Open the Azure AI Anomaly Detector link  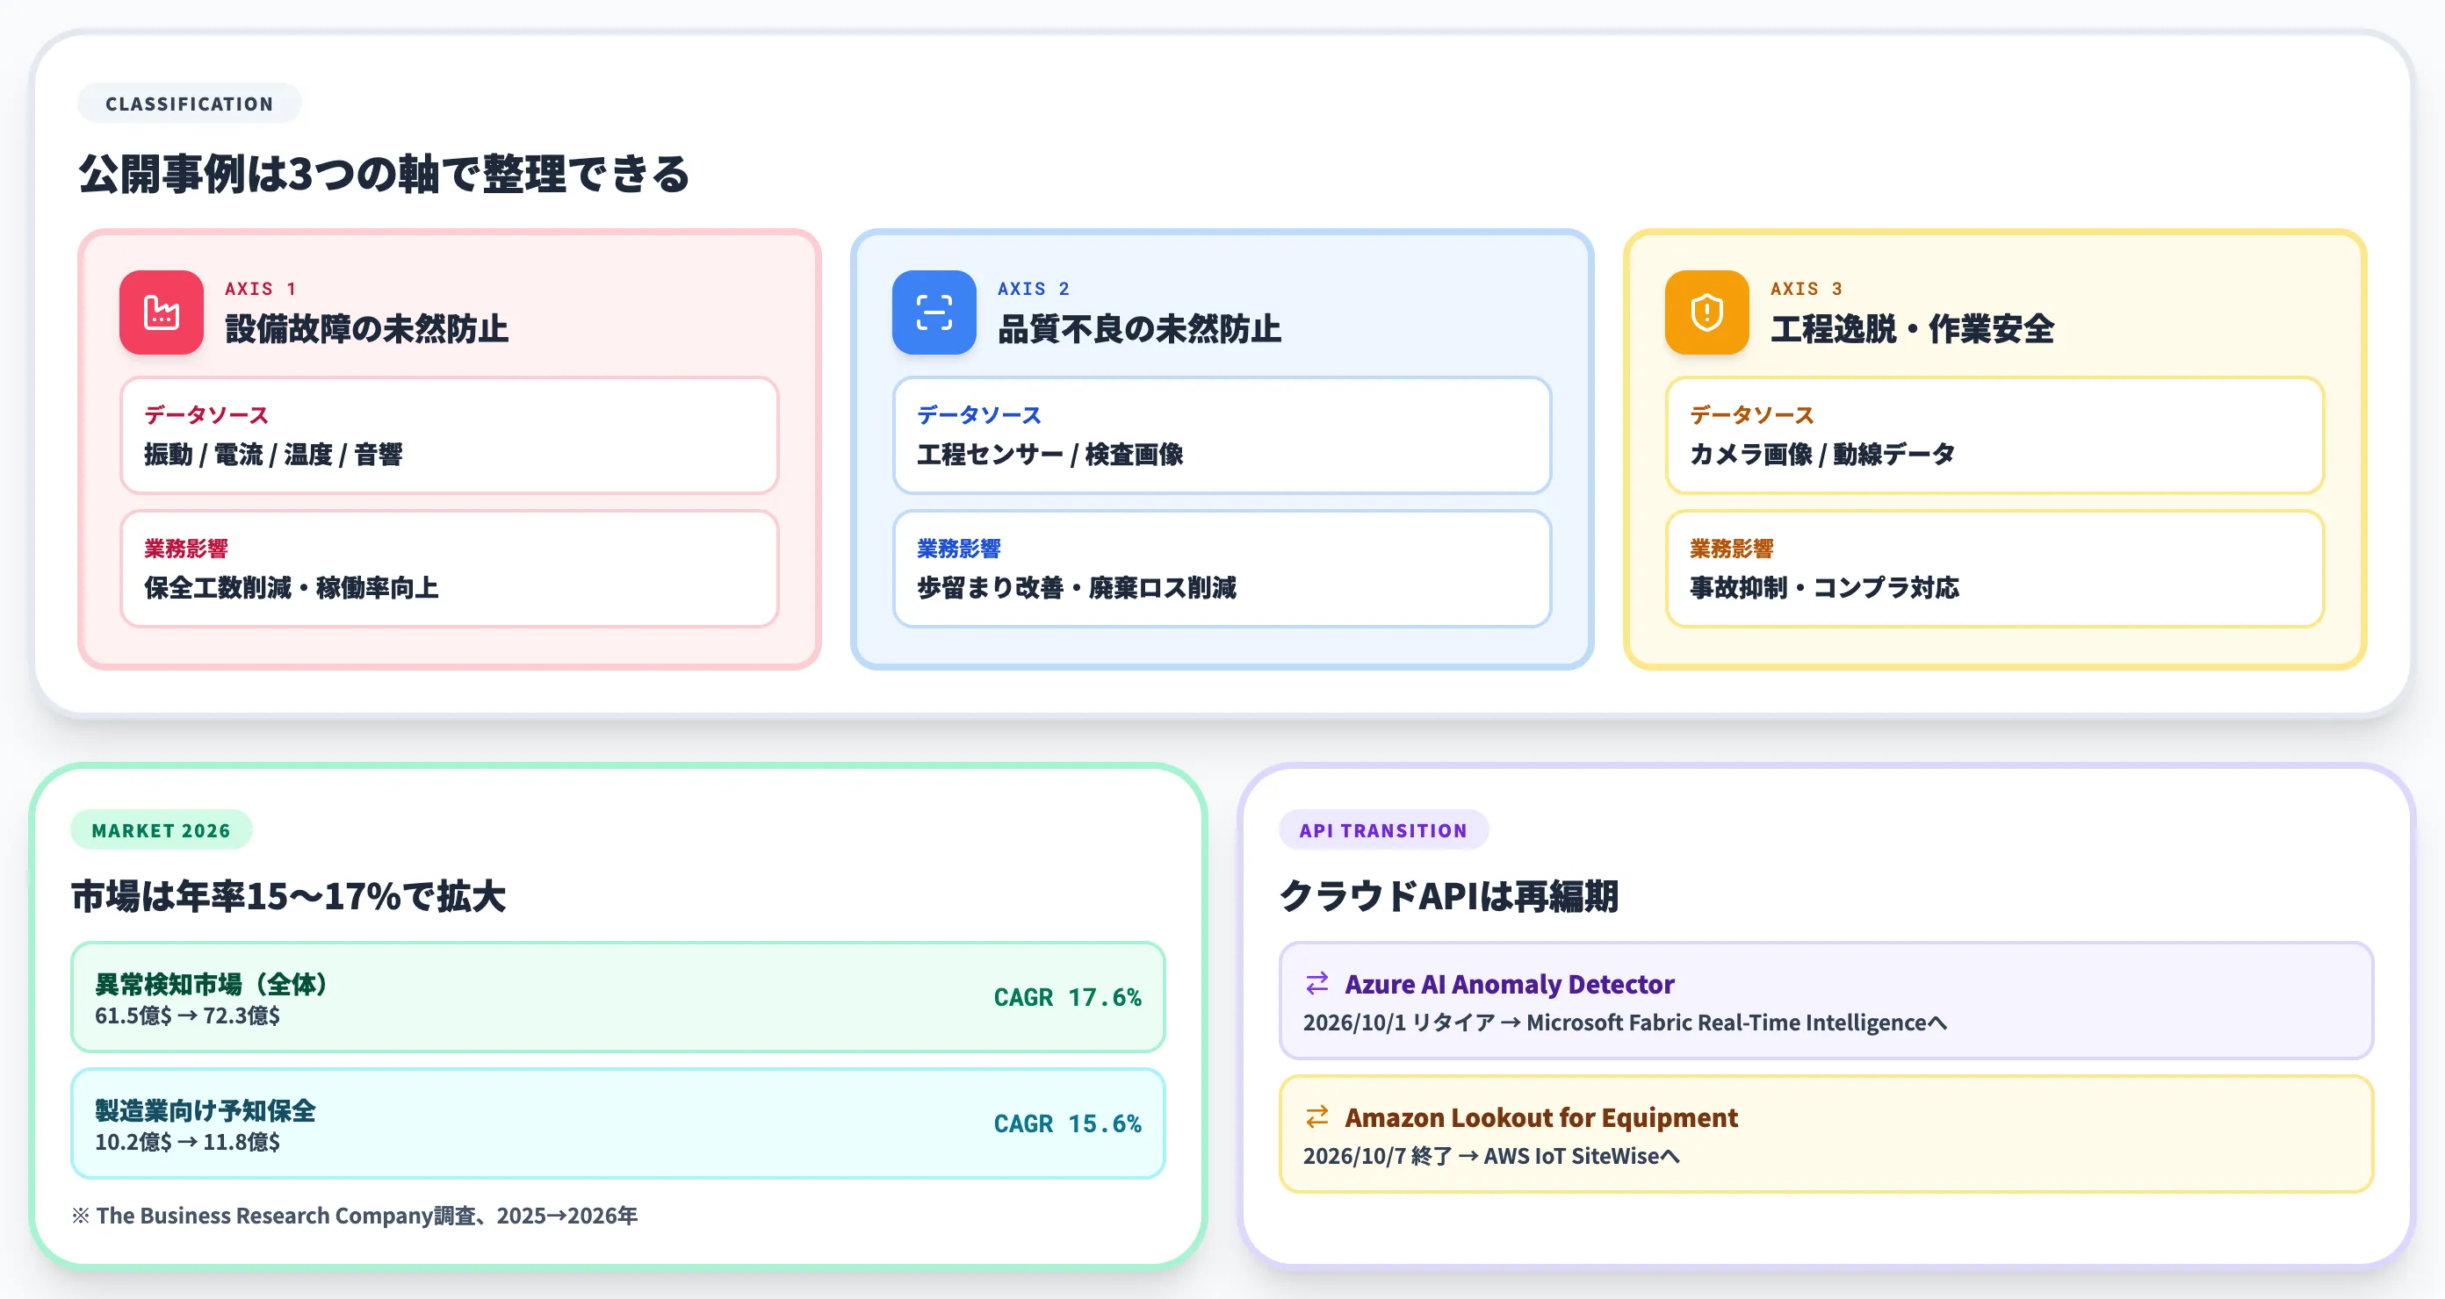pos(1509,985)
